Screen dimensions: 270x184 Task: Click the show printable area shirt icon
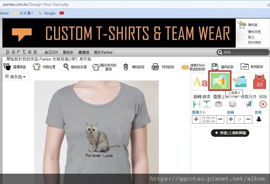(96, 67)
